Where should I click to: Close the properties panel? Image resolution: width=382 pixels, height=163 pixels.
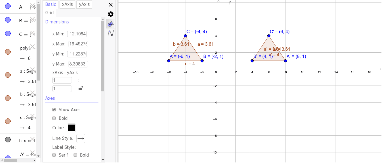110,5
